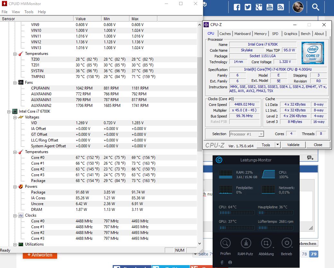Image resolution: width=334 pixels, height=268 pixels.
Task: Collapse the Intel Core i7 6700K tree node
Action: pyautogui.click(x=9, y=112)
